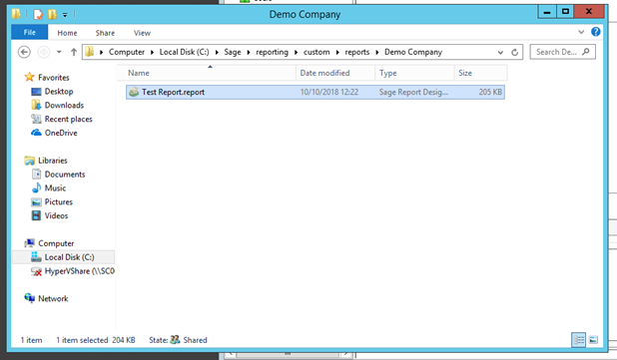
Task: Open the address bar history dropdown
Action: click(500, 52)
